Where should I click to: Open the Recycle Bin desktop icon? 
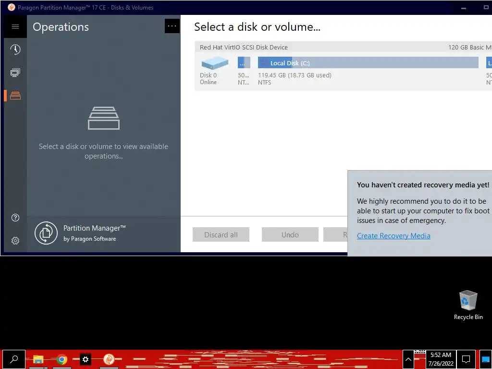tap(468, 305)
